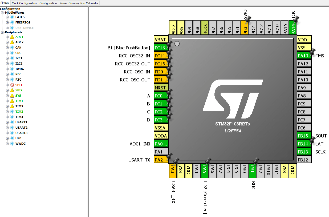Click pin PA3 USART_RX
Image resolution: width=329 pixels, height=217 pixels.
tap(173, 171)
